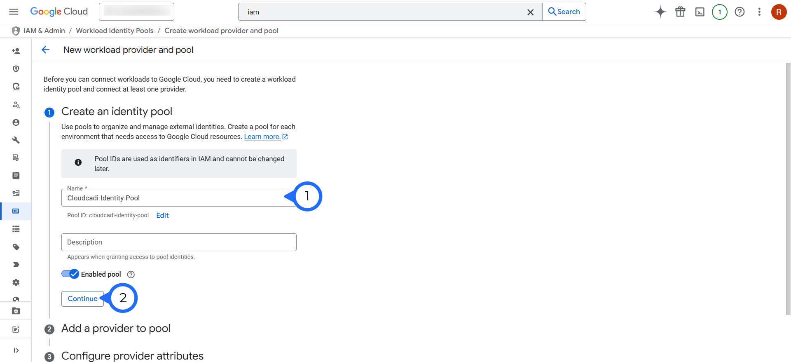Open the highlighted Workload Identity sidebar icon

16,211
